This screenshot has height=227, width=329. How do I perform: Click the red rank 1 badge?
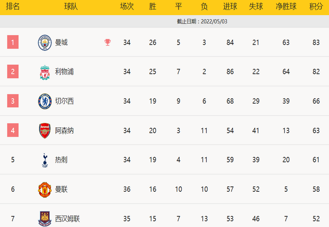(x=13, y=42)
